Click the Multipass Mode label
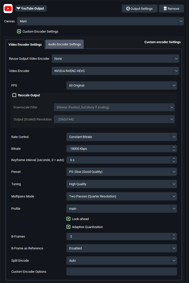Viewport: 189px width, 283px height. point(23,196)
